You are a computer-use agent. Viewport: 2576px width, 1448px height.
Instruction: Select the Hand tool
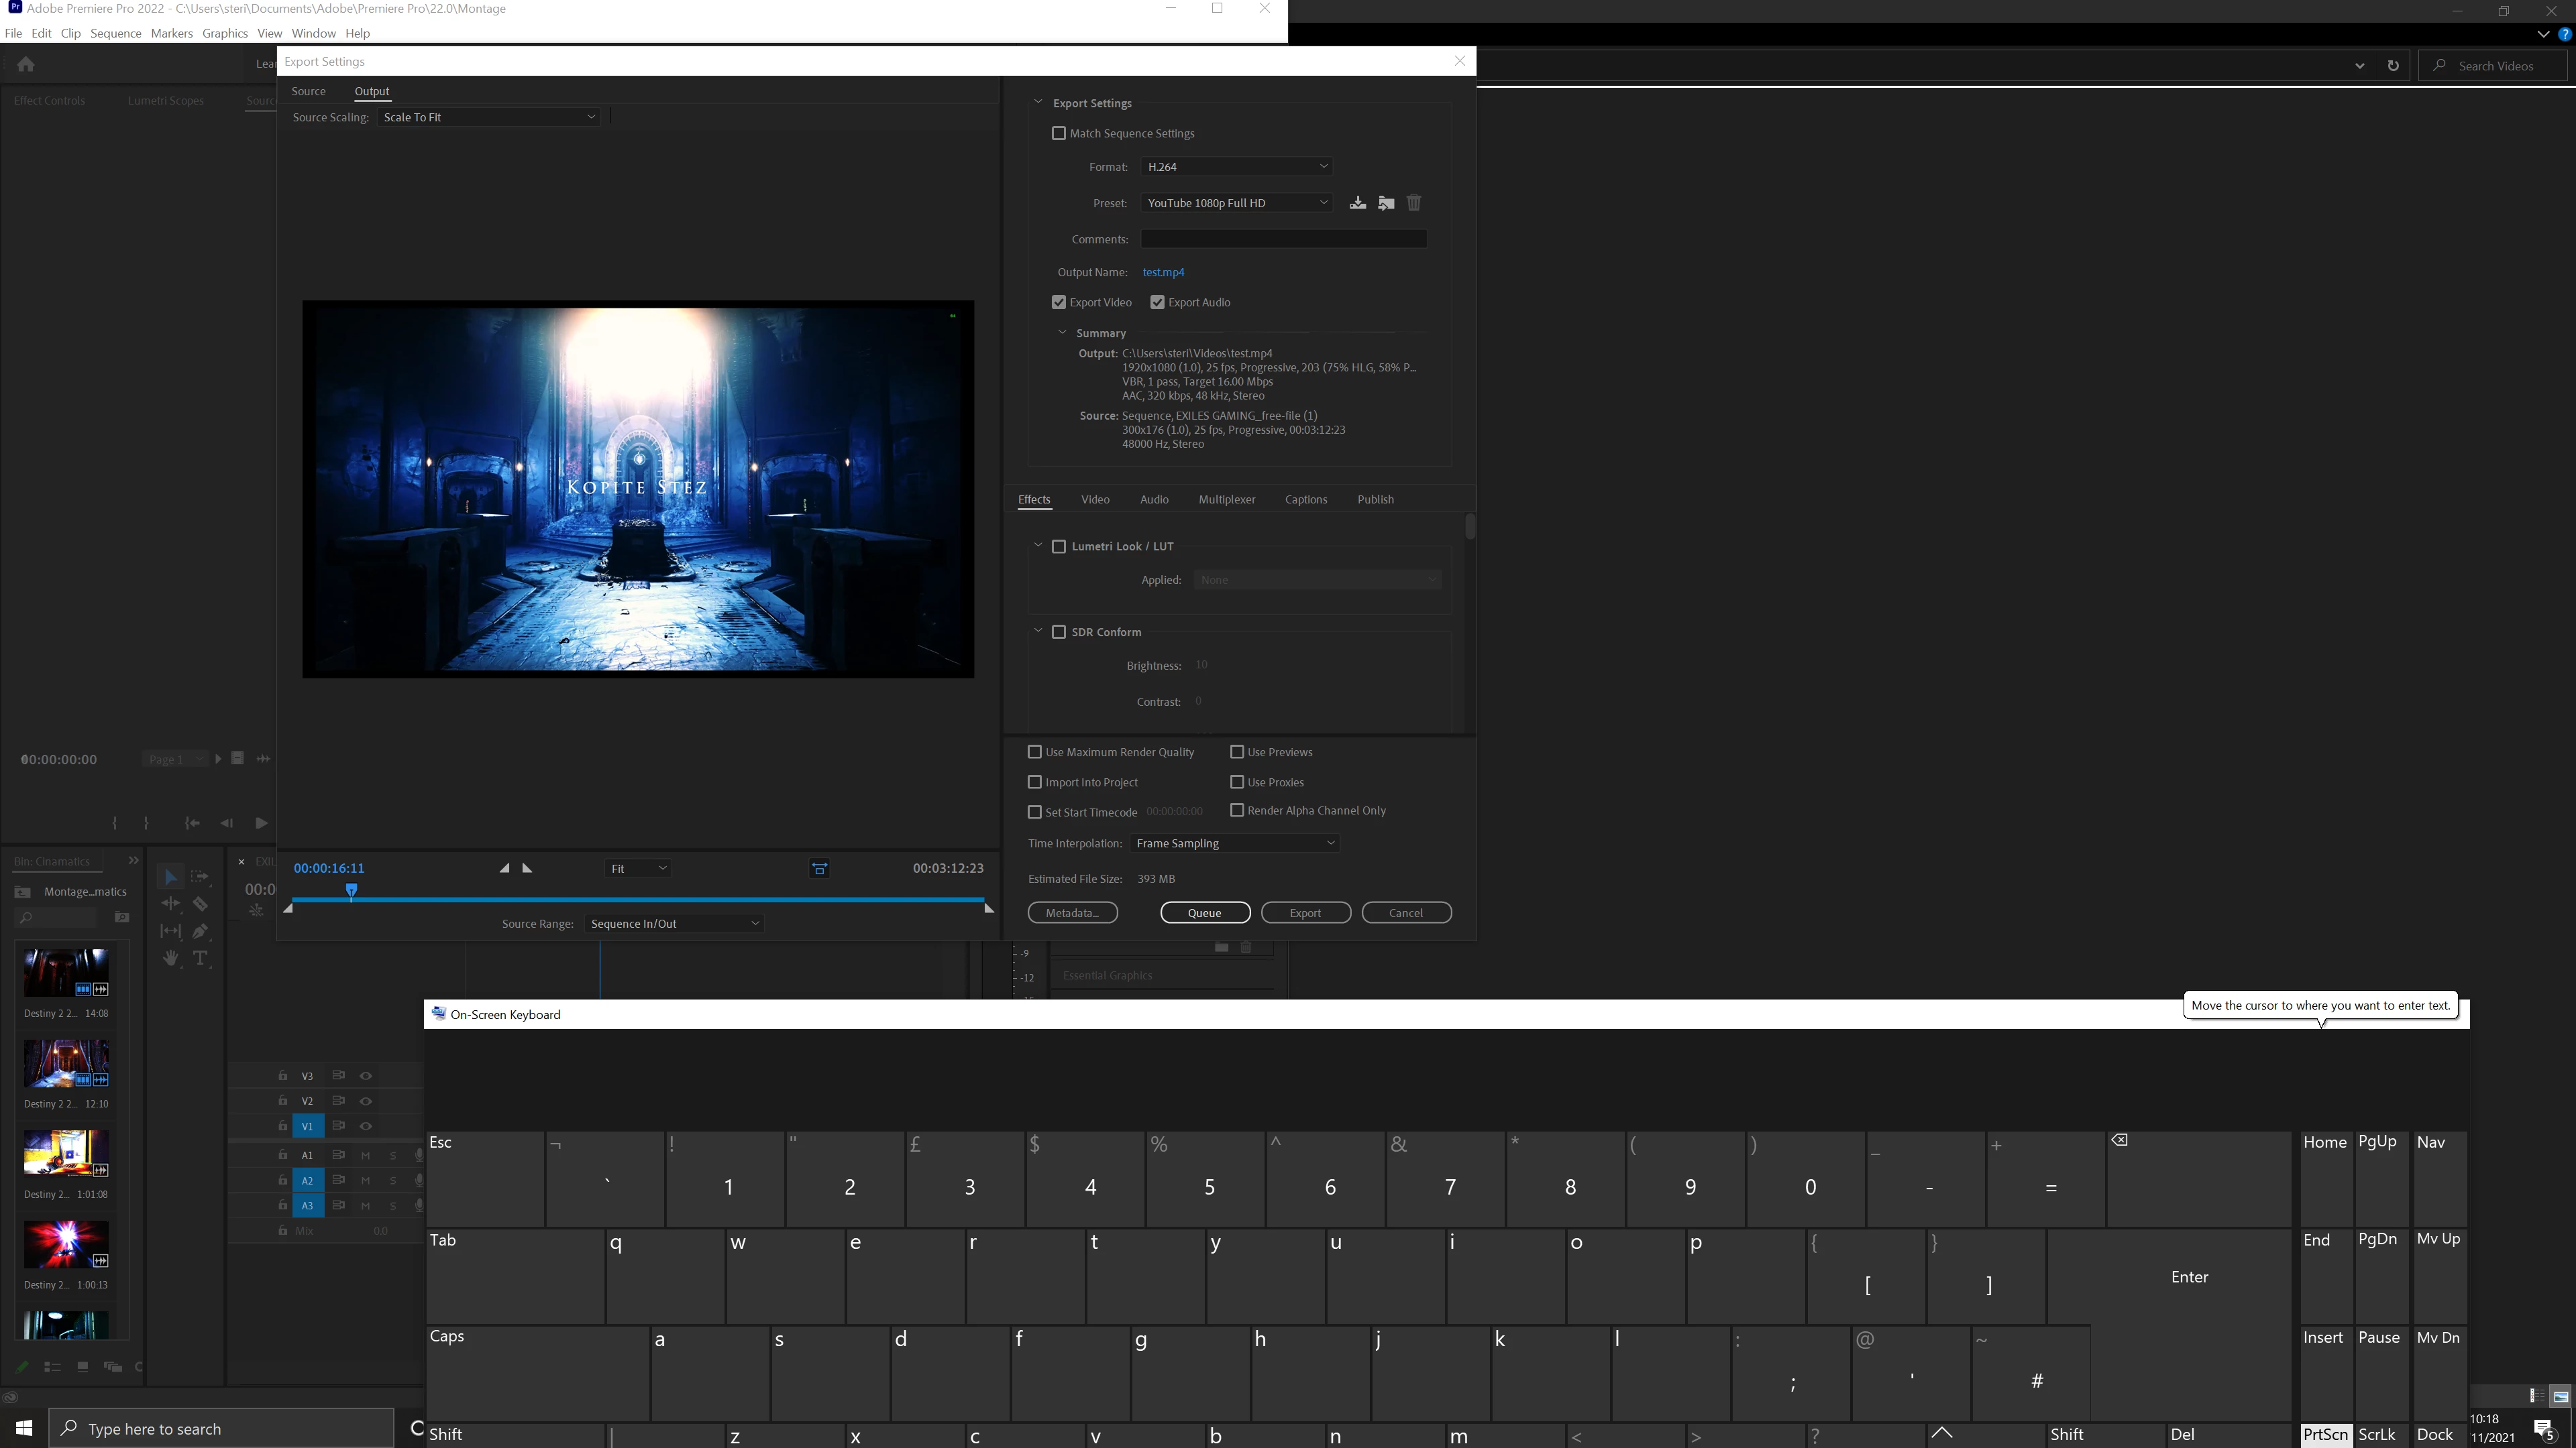click(170, 959)
